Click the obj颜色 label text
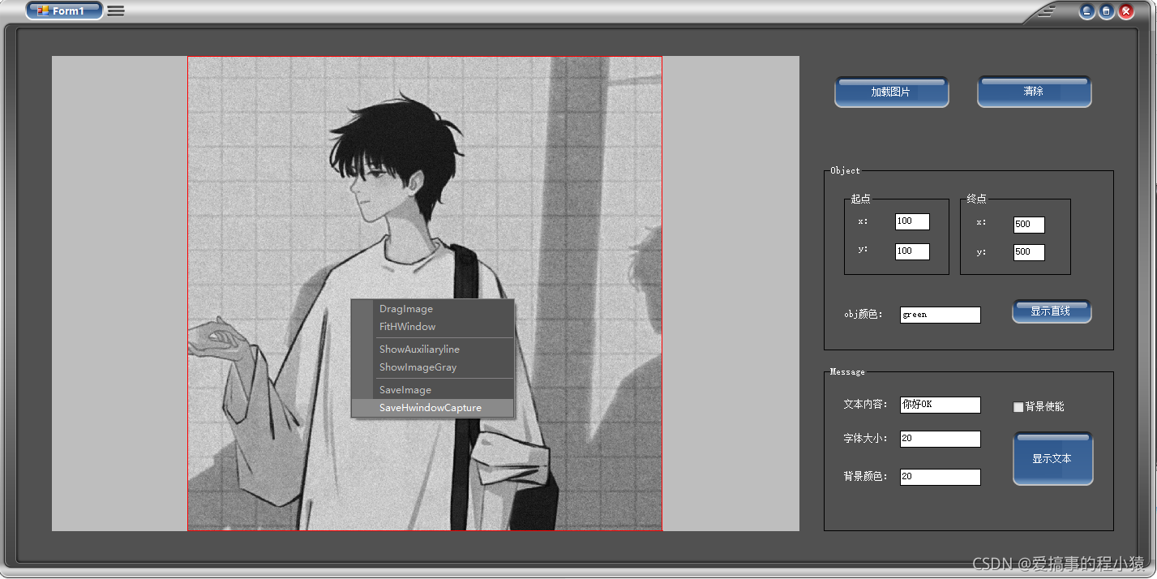This screenshot has width=1157, height=579. (863, 315)
